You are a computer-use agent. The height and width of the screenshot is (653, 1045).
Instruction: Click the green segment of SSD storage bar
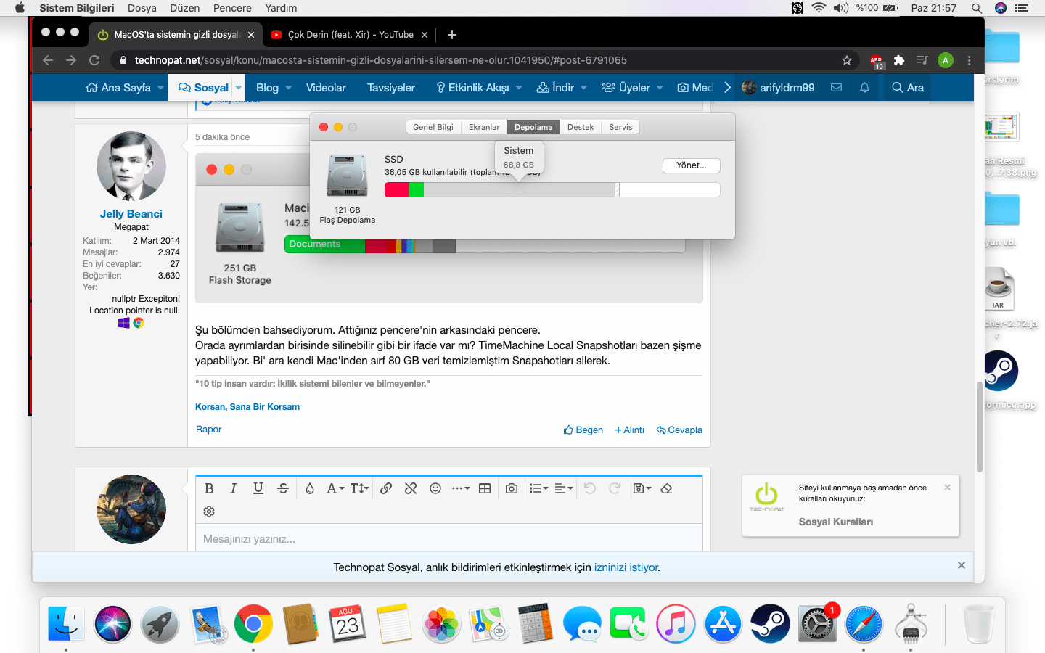click(x=417, y=189)
